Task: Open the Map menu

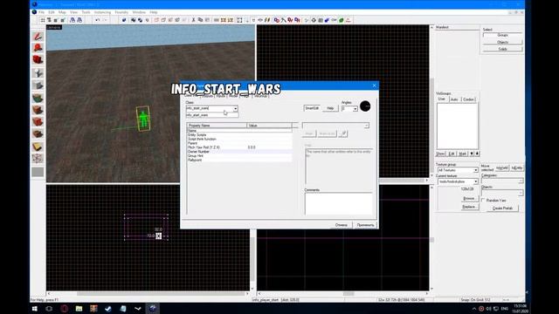Action: (x=62, y=12)
